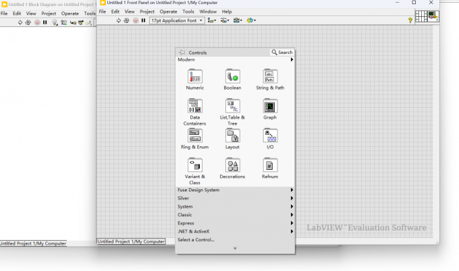Click Run Continuously in Block Diagram toolbar
The image size is (459, 271).
click(x=28, y=22)
